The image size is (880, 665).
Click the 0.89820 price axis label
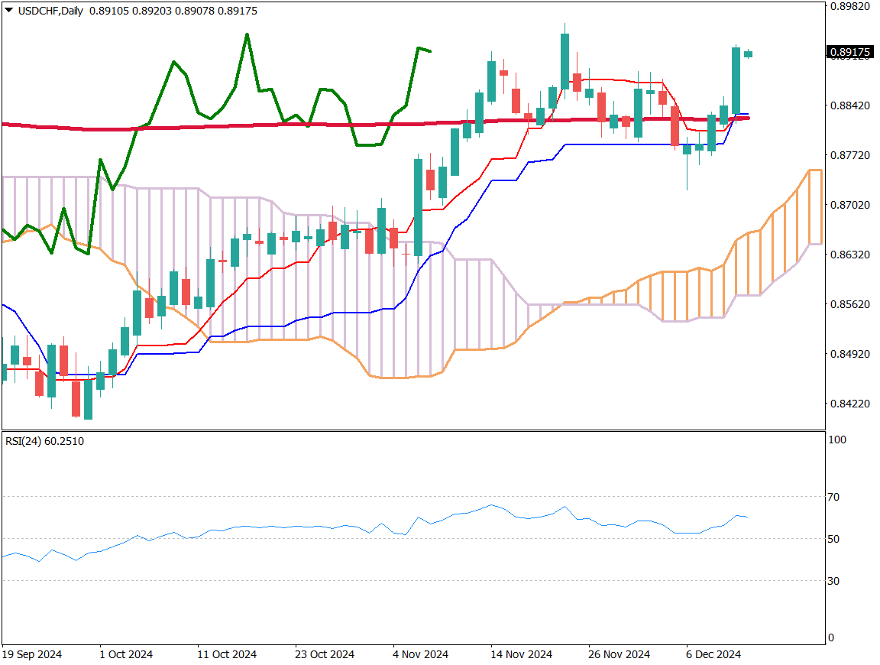click(849, 6)
